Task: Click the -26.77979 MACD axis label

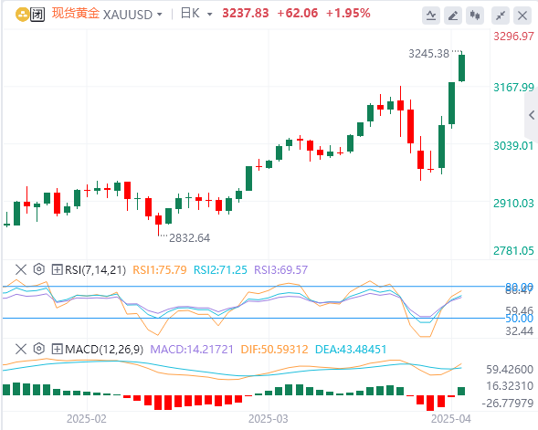Action: click(508, 403)
